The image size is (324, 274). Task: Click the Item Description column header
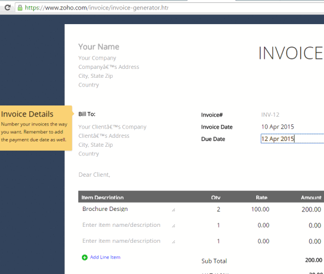(x=103, y=197)
